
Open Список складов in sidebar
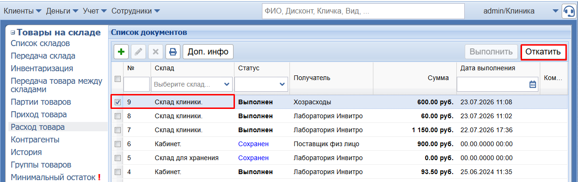(40, 44)
